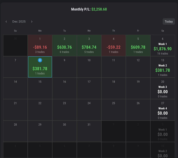Open December 3 with $784.74 profit
This screenshot has width=178, height=158.
click(89, 45)
